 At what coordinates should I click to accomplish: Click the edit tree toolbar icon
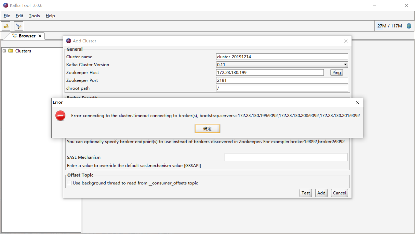(x=19, y=26)
